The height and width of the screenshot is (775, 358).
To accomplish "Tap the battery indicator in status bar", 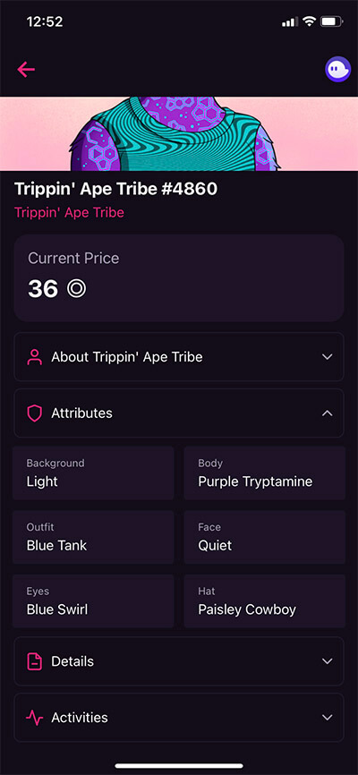I will click(x=331, y=21).
